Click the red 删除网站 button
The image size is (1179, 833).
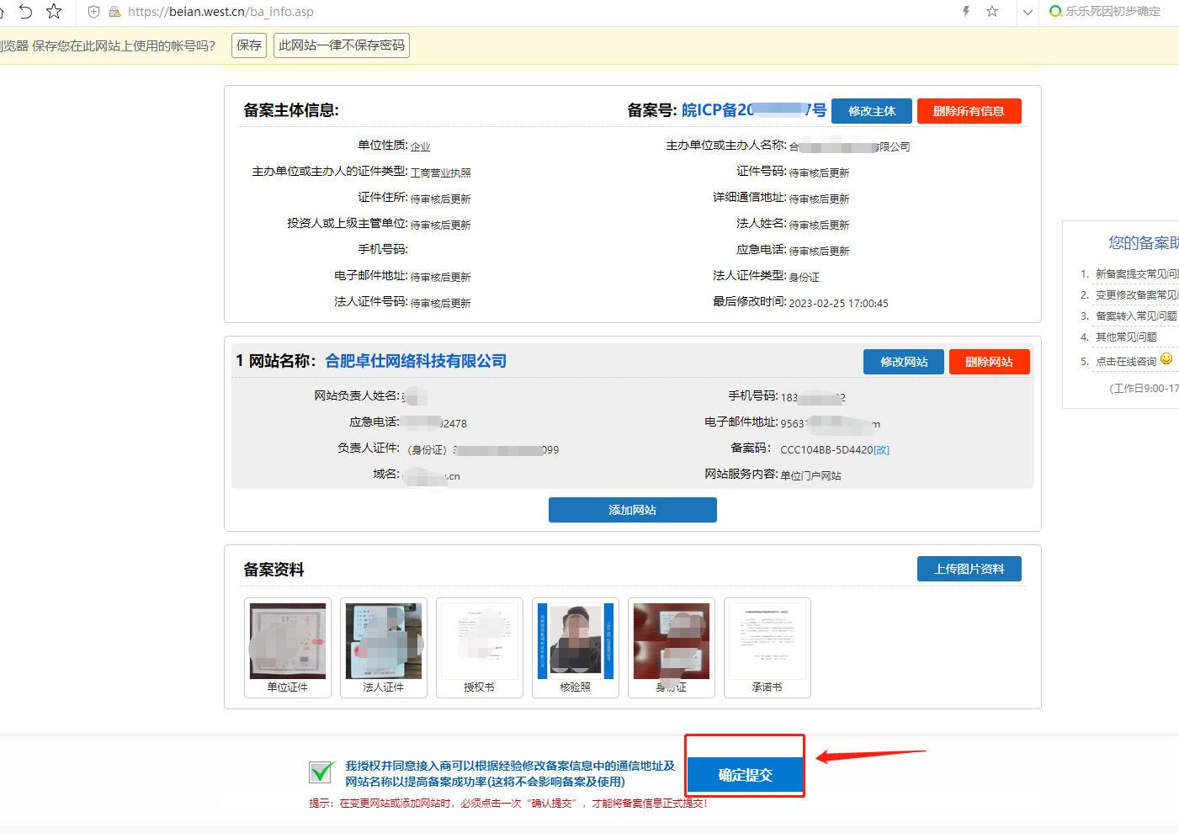(989, 362)
